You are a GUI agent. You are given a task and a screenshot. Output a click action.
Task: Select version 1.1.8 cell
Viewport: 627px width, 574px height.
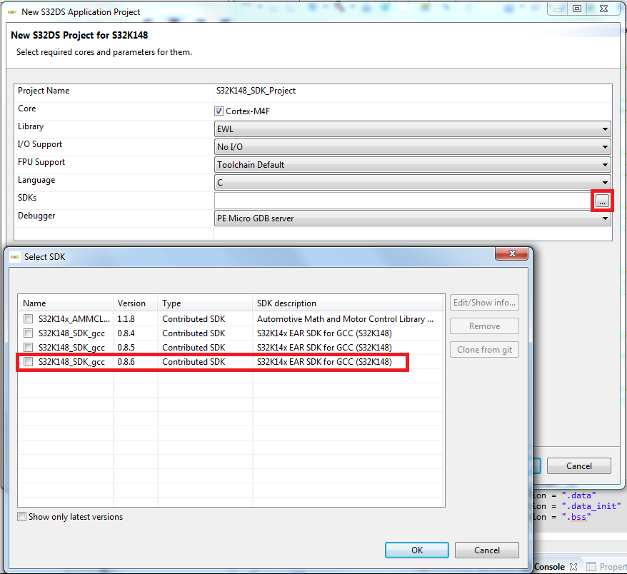[126, 319]
